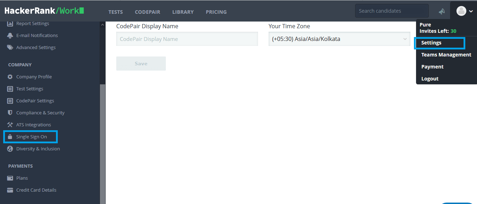477x204 pixels.
Task: Open Advanced Settings in sidebar
Action: click(x=36, y=48)
